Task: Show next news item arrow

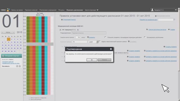Action: (20, 66)
